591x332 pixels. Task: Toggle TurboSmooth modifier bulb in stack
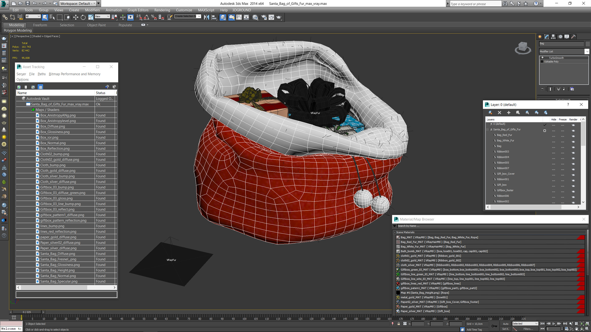click(x=542, y=58)
